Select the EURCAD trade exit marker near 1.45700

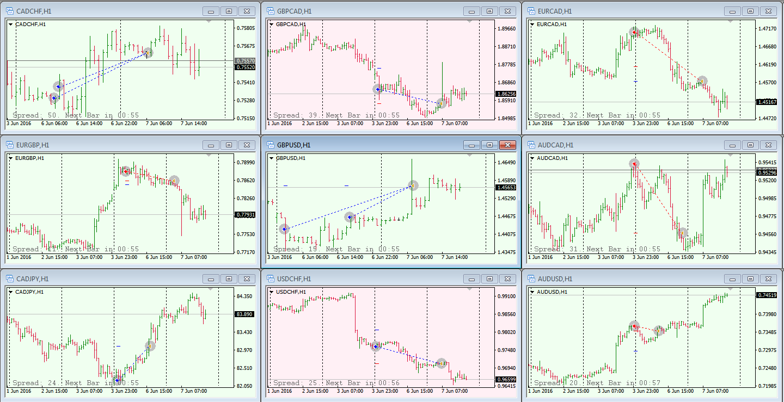pyautogui.click(x=702, y=82)
